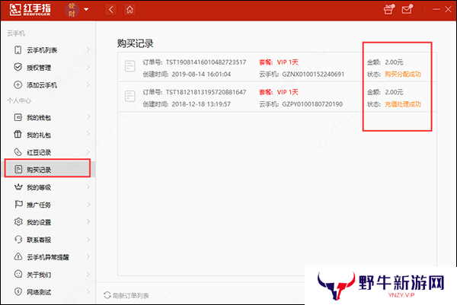Click the document icon beside 购买记录 in sidebar

click(18, 169)
